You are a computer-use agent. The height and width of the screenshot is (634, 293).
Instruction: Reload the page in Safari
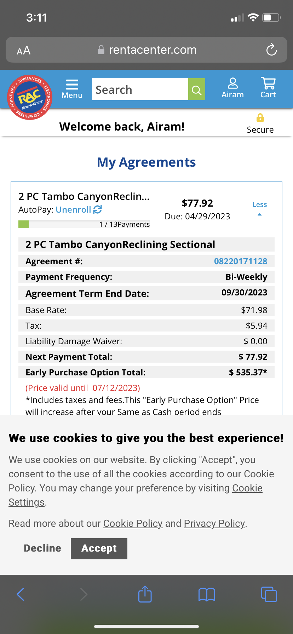point(271,50)
